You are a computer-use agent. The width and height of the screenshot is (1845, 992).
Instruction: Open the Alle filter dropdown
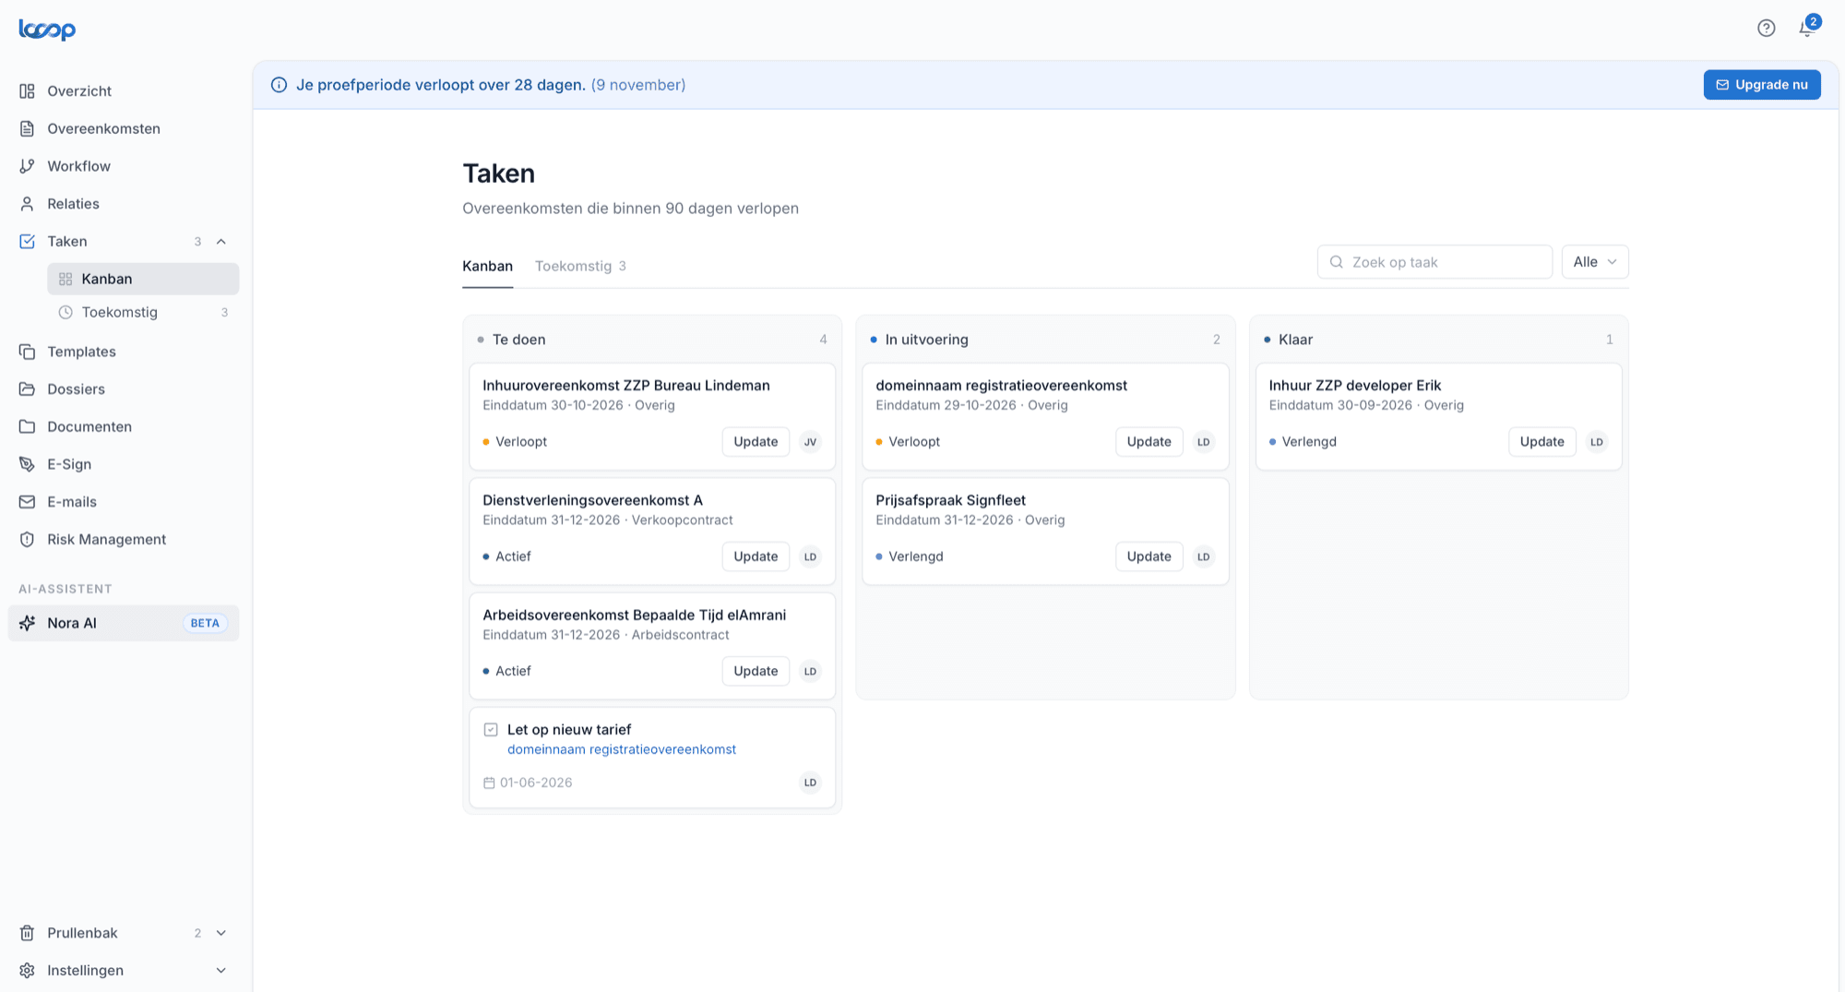click(1595, 262)
